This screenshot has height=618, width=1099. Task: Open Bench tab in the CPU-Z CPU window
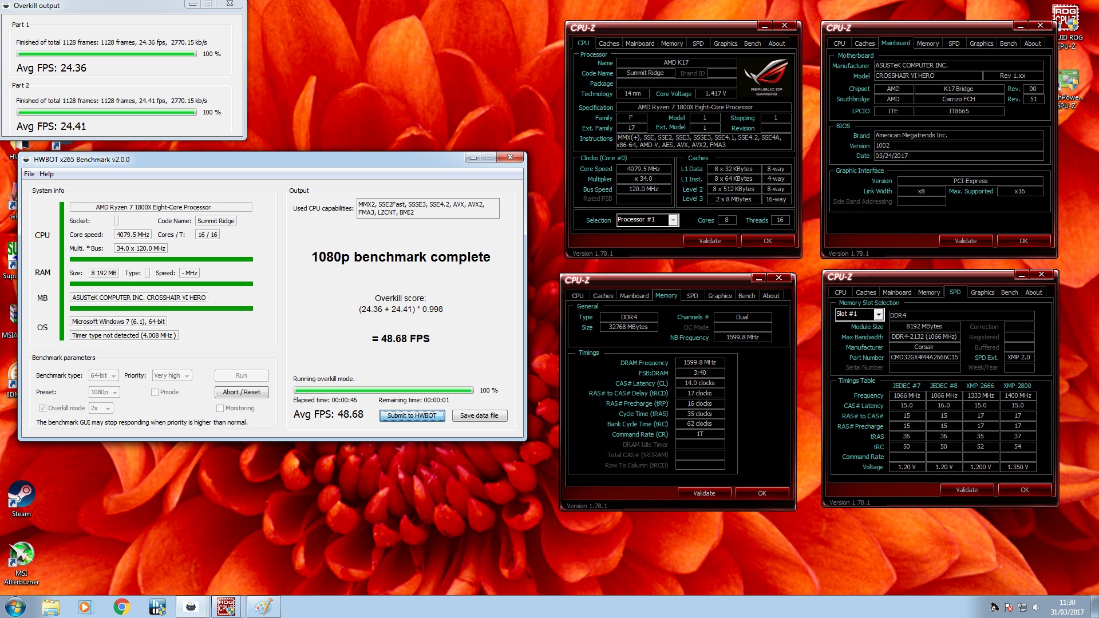point(752,43)
